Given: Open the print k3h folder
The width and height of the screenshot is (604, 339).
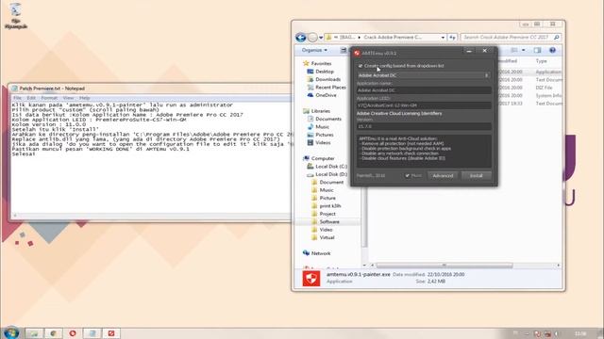Looking at the screenshot, I should point(330,206).
